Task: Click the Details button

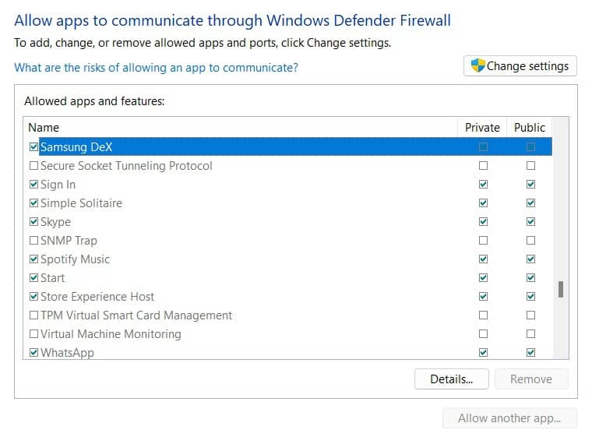Action: pyautogui.click(x=451, y=379)
